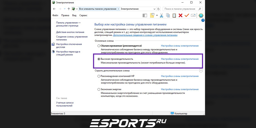Open the folder view options dropdown arrow
The image size is (256, 128).
coord(157,15)
